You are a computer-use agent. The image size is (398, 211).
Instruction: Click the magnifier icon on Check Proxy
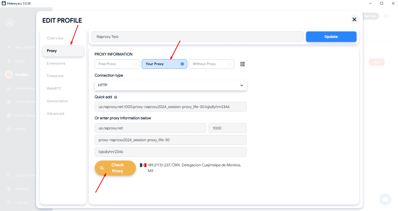point(102,168)
